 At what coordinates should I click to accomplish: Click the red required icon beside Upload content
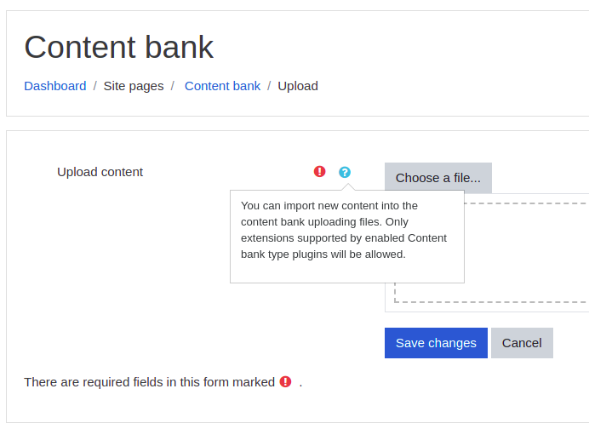pyautogui.click(x=319, y=172)
